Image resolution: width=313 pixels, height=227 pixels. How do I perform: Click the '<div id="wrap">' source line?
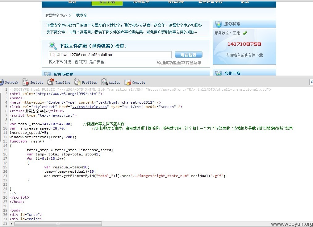[x=26, y=215]
